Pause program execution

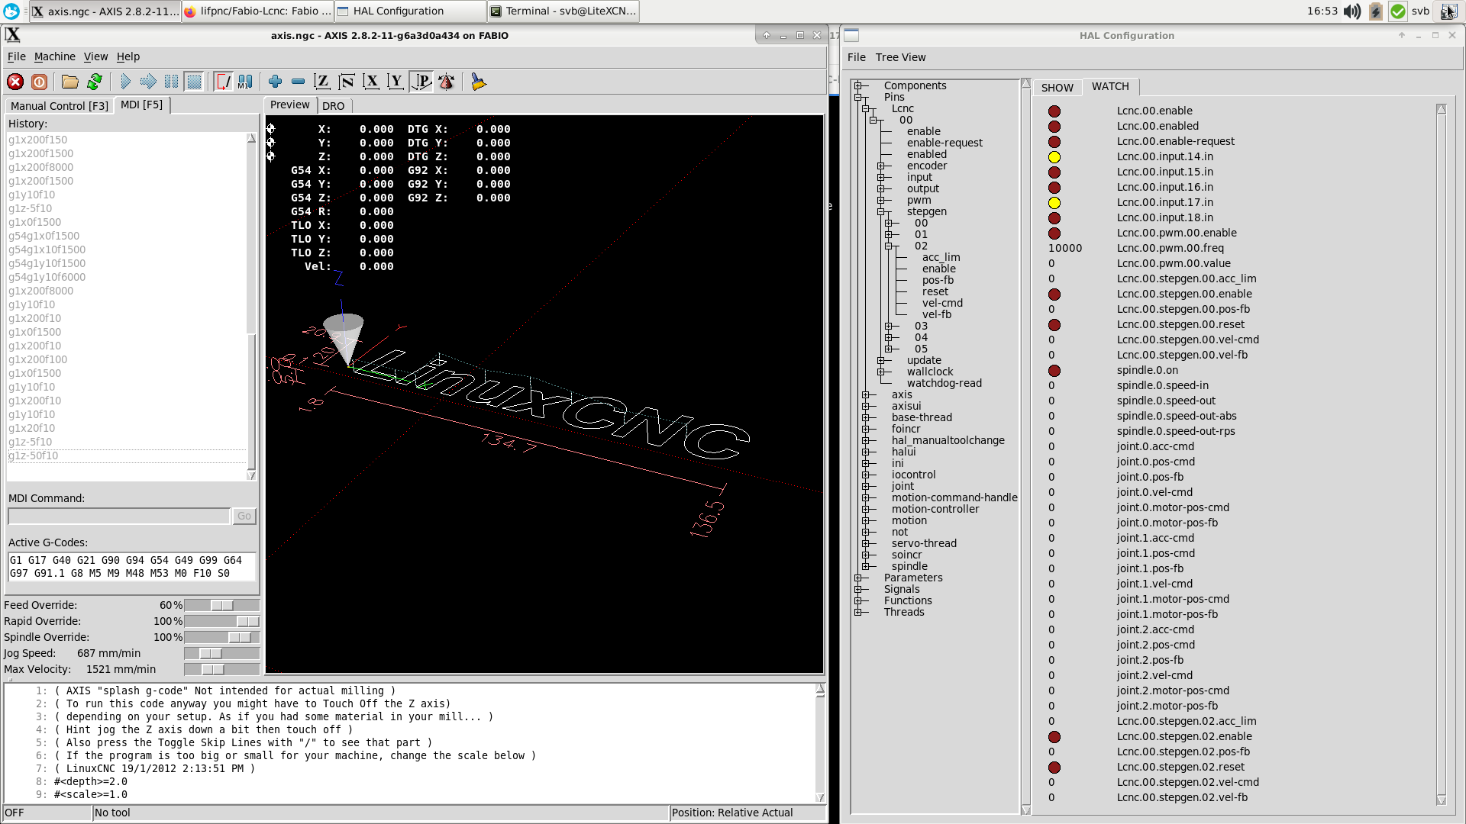[x=171, y=82]
